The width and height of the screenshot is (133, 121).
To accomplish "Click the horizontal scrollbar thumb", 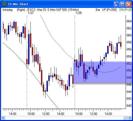I will click(x=125, y=118).
